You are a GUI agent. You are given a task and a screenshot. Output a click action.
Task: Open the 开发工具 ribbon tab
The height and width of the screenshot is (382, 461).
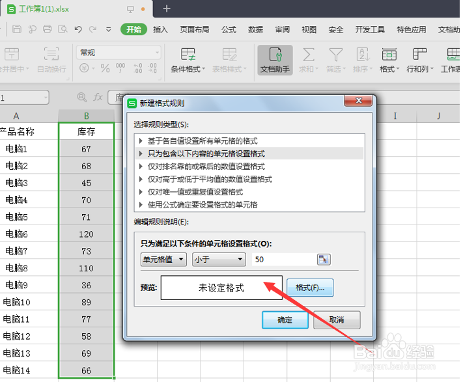click(370, 29)
